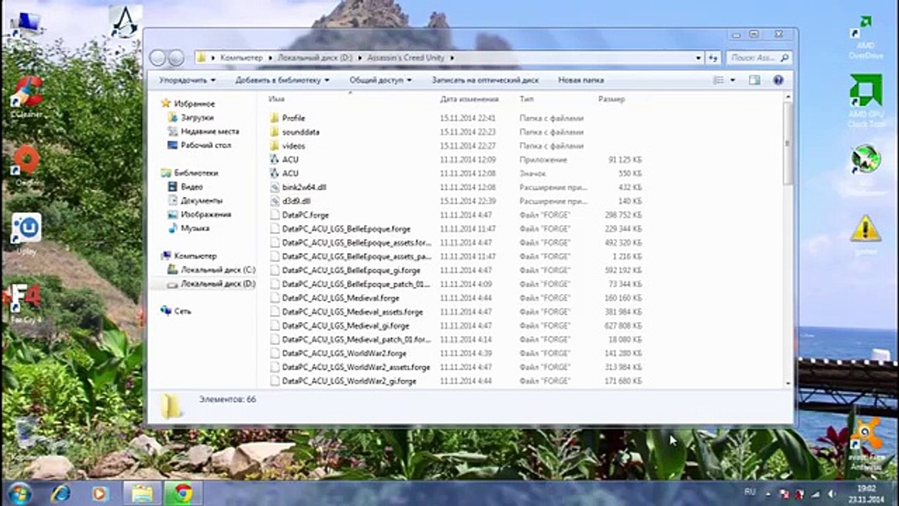The height and width of the screenshot is (506, 899).
Task: Open the Упорядочить dropdown menu
Action: pyautogui.click(x=187, y=80)
